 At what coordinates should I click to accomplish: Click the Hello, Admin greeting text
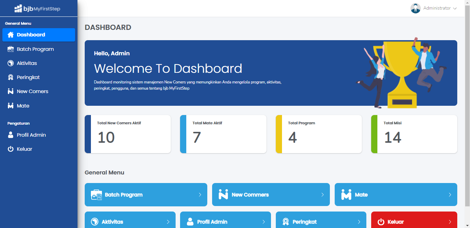(x=112, y=54)
